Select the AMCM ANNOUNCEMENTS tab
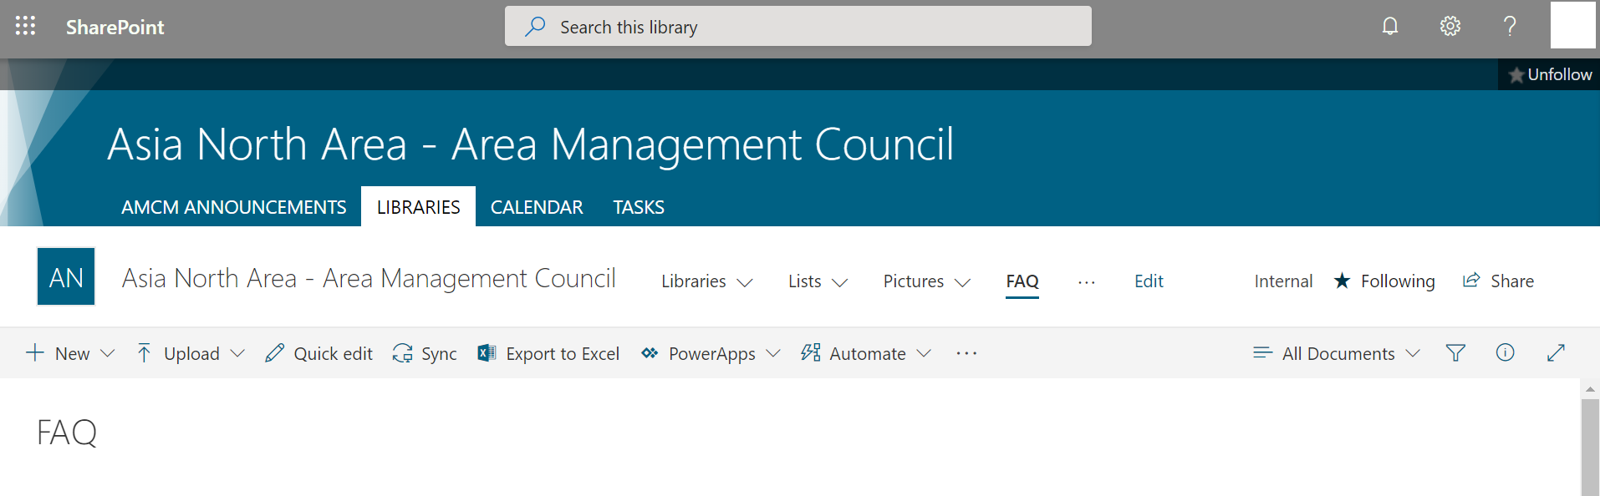1600x496 pixels. pos(234,207)
